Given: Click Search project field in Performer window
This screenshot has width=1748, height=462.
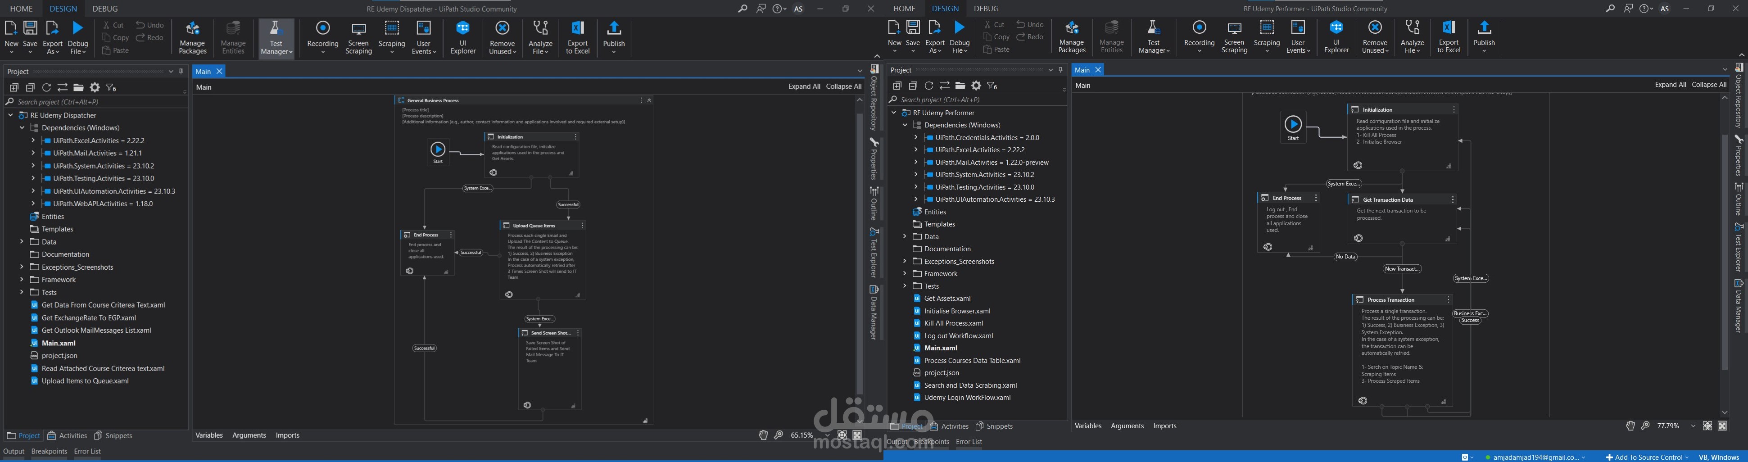Looking at the screenshot, I should click(x=977, y=100).
